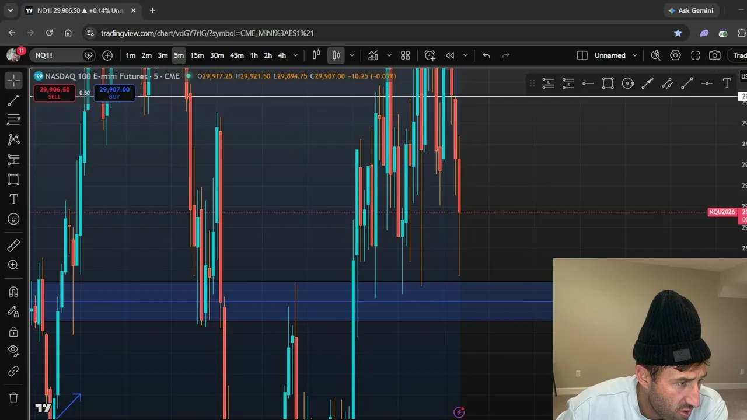
Task: Select rectangle tool in favorites toolbar
Action: (x=608, y=83)
